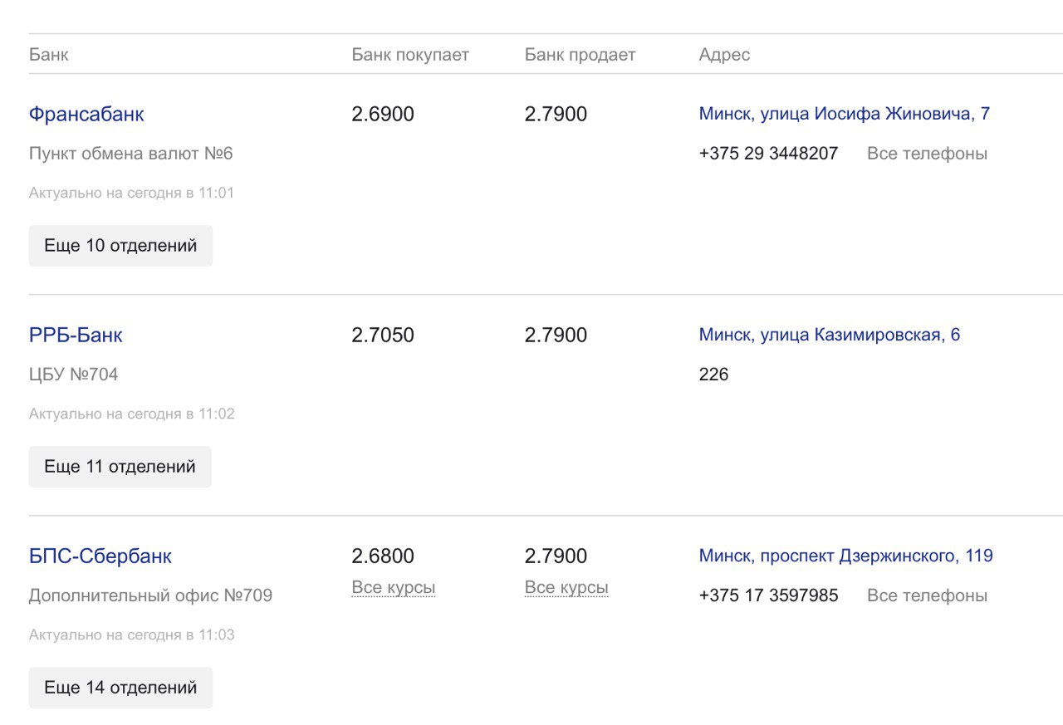Expand Еще 11 отделений button

pos(120,467)
